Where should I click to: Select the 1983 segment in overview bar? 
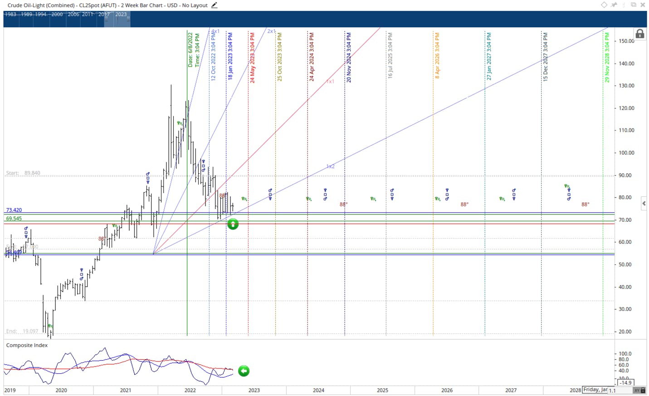pos(10,14)
